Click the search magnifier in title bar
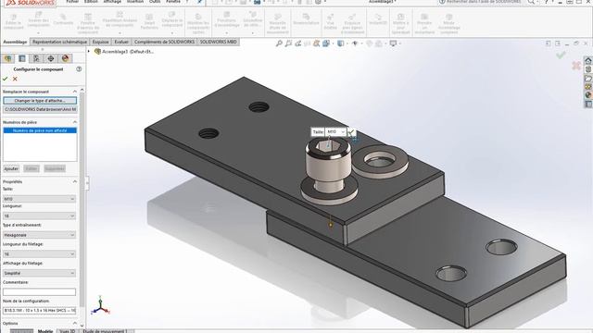The height and width of the screenshot is (333, 593). click(531, 2)
